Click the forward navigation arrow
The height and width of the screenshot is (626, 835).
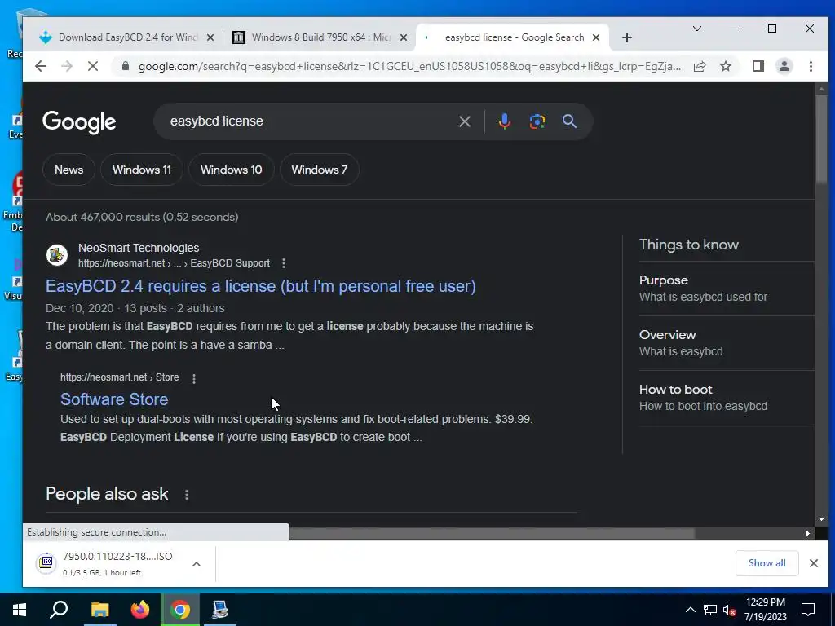pyautogui.click(x=67, y=66)
